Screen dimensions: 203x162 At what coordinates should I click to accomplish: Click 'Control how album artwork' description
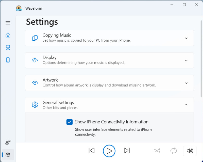99,85
